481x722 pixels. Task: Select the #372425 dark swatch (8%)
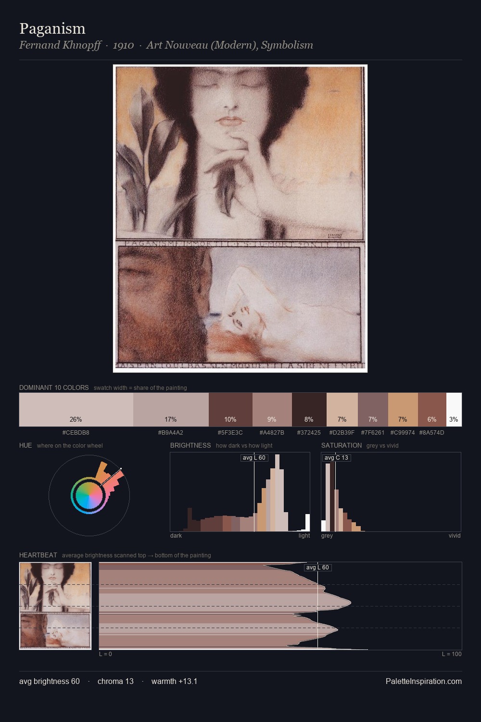click(309, 410)
